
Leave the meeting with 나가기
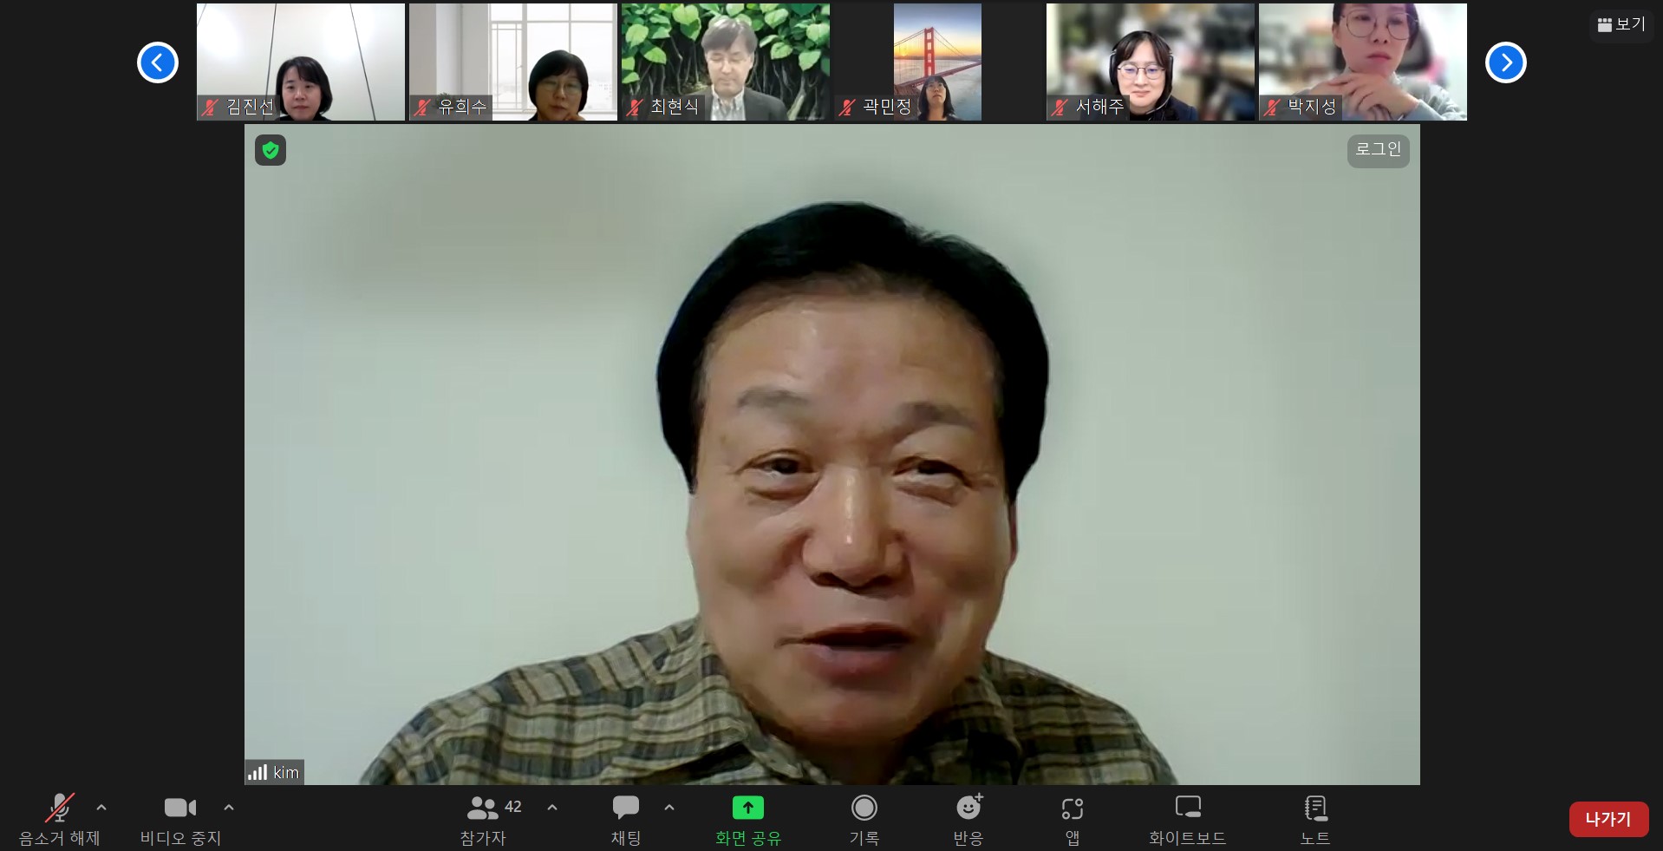pyautogui.click(x=1608, y=819)
